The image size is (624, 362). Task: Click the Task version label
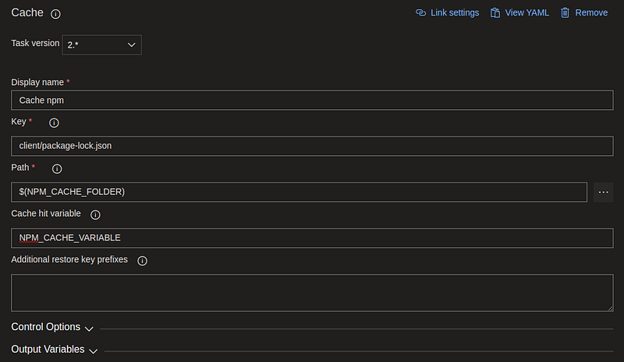point(35,43)
